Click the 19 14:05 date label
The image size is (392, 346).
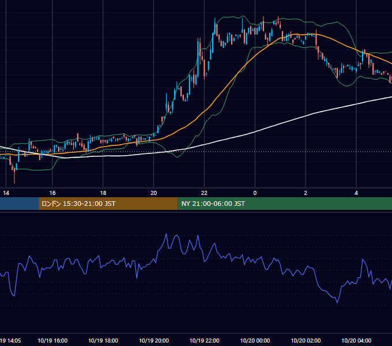pyautogui.click(x=10, y=340)
